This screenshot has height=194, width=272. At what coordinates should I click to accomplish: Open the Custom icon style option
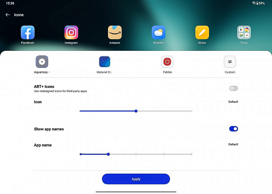[x=230, y=62]
